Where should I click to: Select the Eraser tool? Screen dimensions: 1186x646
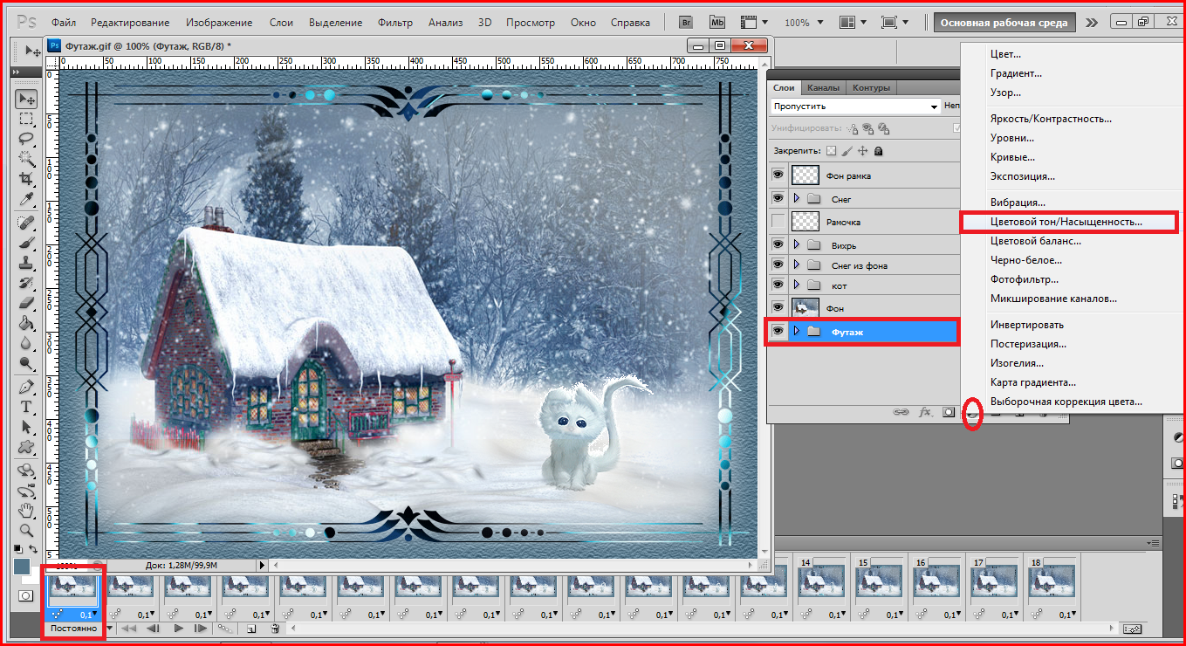(x=27, y=302)
